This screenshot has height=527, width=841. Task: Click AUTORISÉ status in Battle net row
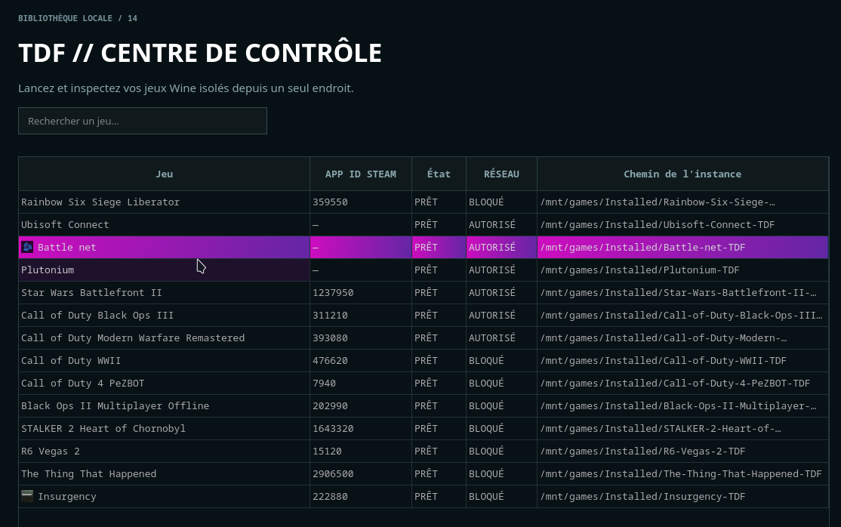pyautogui.click(x=492, y=248)
